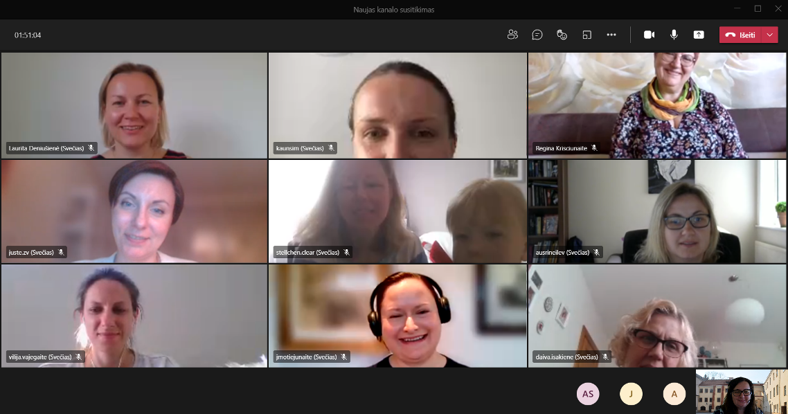The width and height of the screenshot is (788, 414).
Task: Click the Laurita Deniušienė name label
Action: 46,148
